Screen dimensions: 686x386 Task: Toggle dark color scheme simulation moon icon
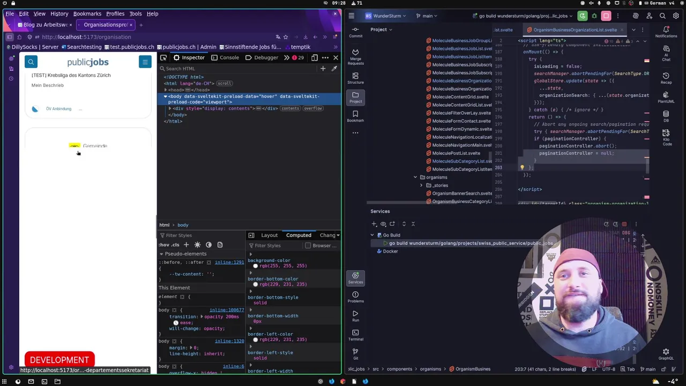[x=208, y=244]
